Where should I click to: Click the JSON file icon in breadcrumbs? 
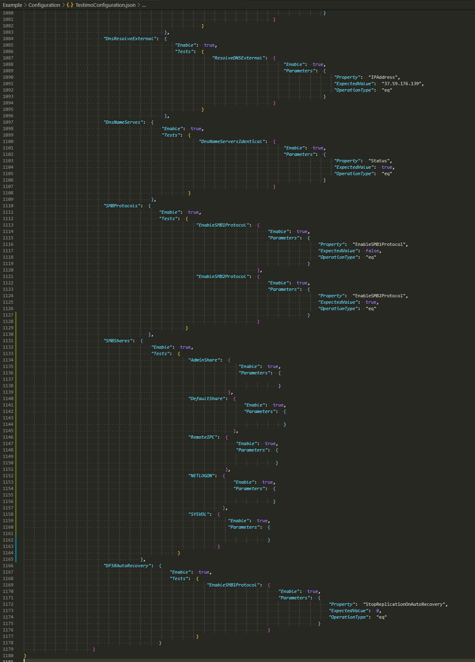(x=70, y=5)
